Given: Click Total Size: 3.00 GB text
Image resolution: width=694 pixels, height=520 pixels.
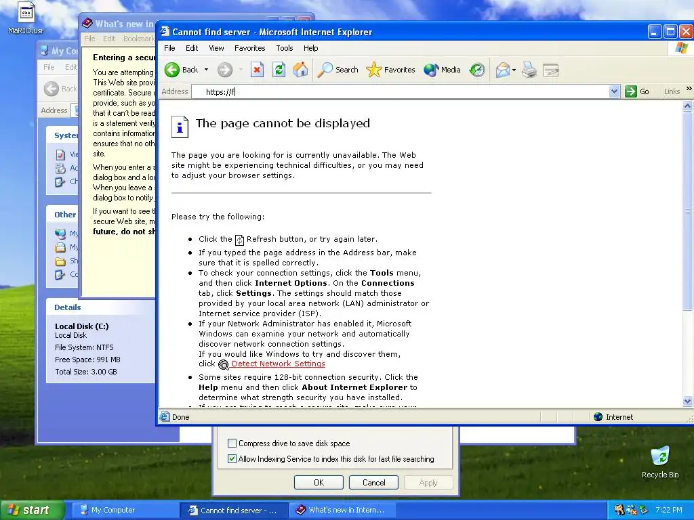Looking at the screenshot, I should 86,372.
